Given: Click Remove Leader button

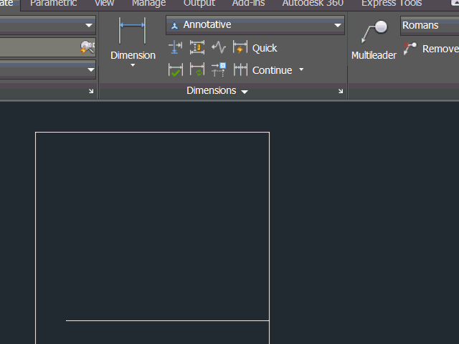Looking at the screenshot, I should 431,49.
